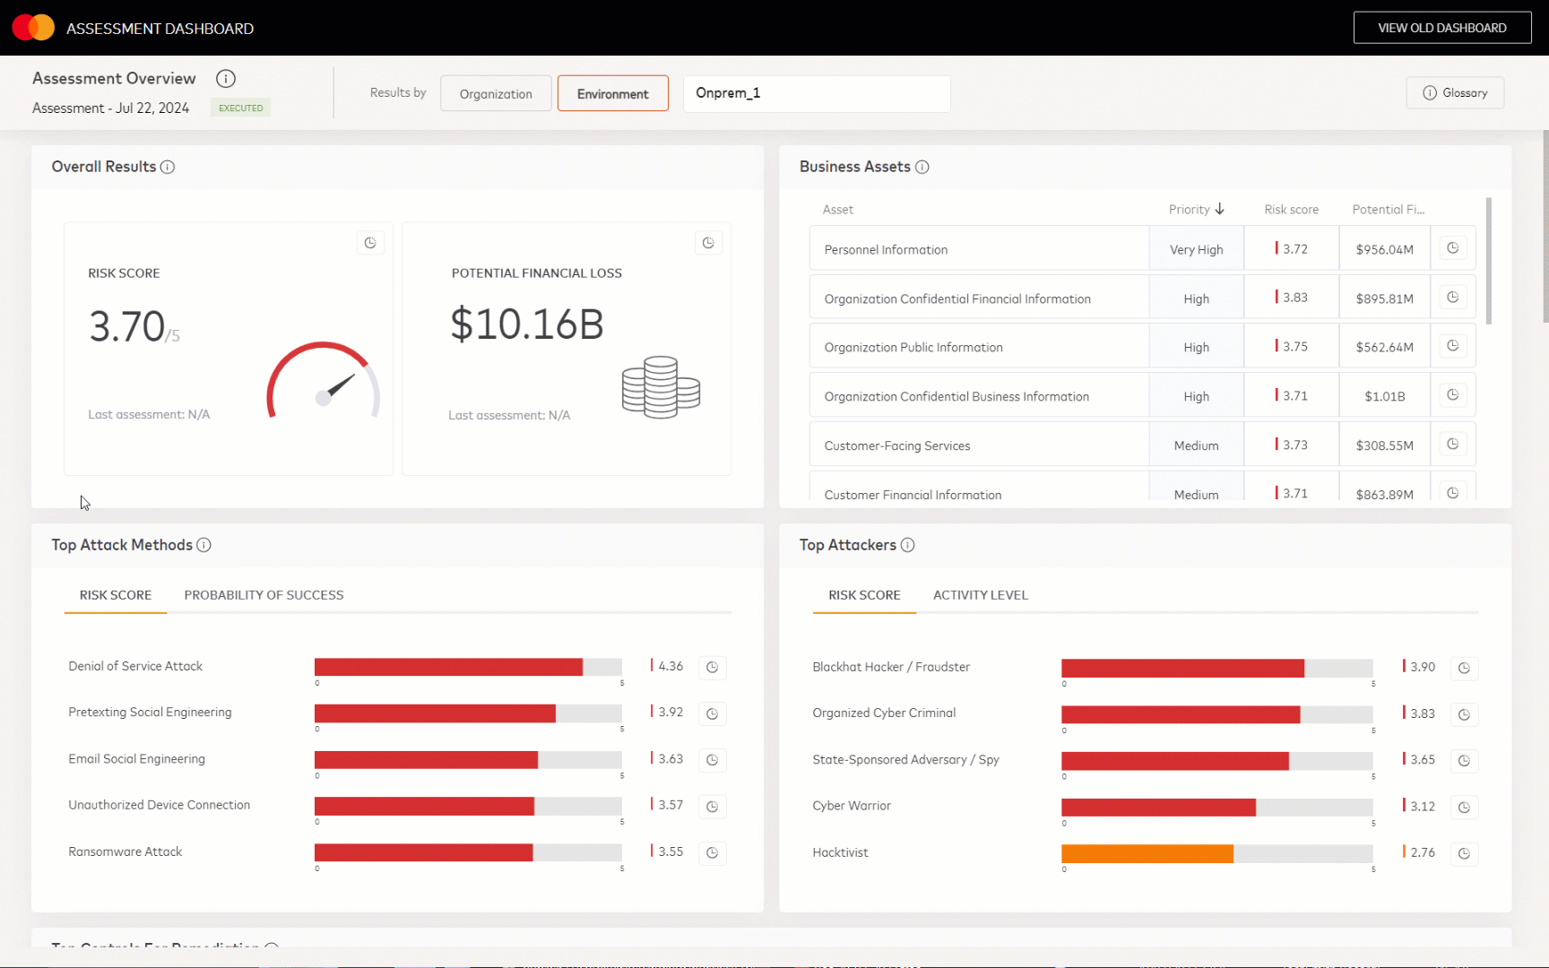The image size is (1549, 968).
Task: Open Overall Results info tooltip
Action: (x=169, y=167)
